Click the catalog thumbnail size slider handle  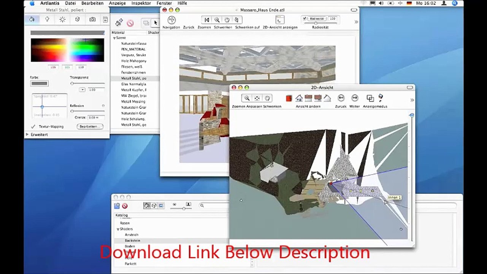[x=184, y=208]
